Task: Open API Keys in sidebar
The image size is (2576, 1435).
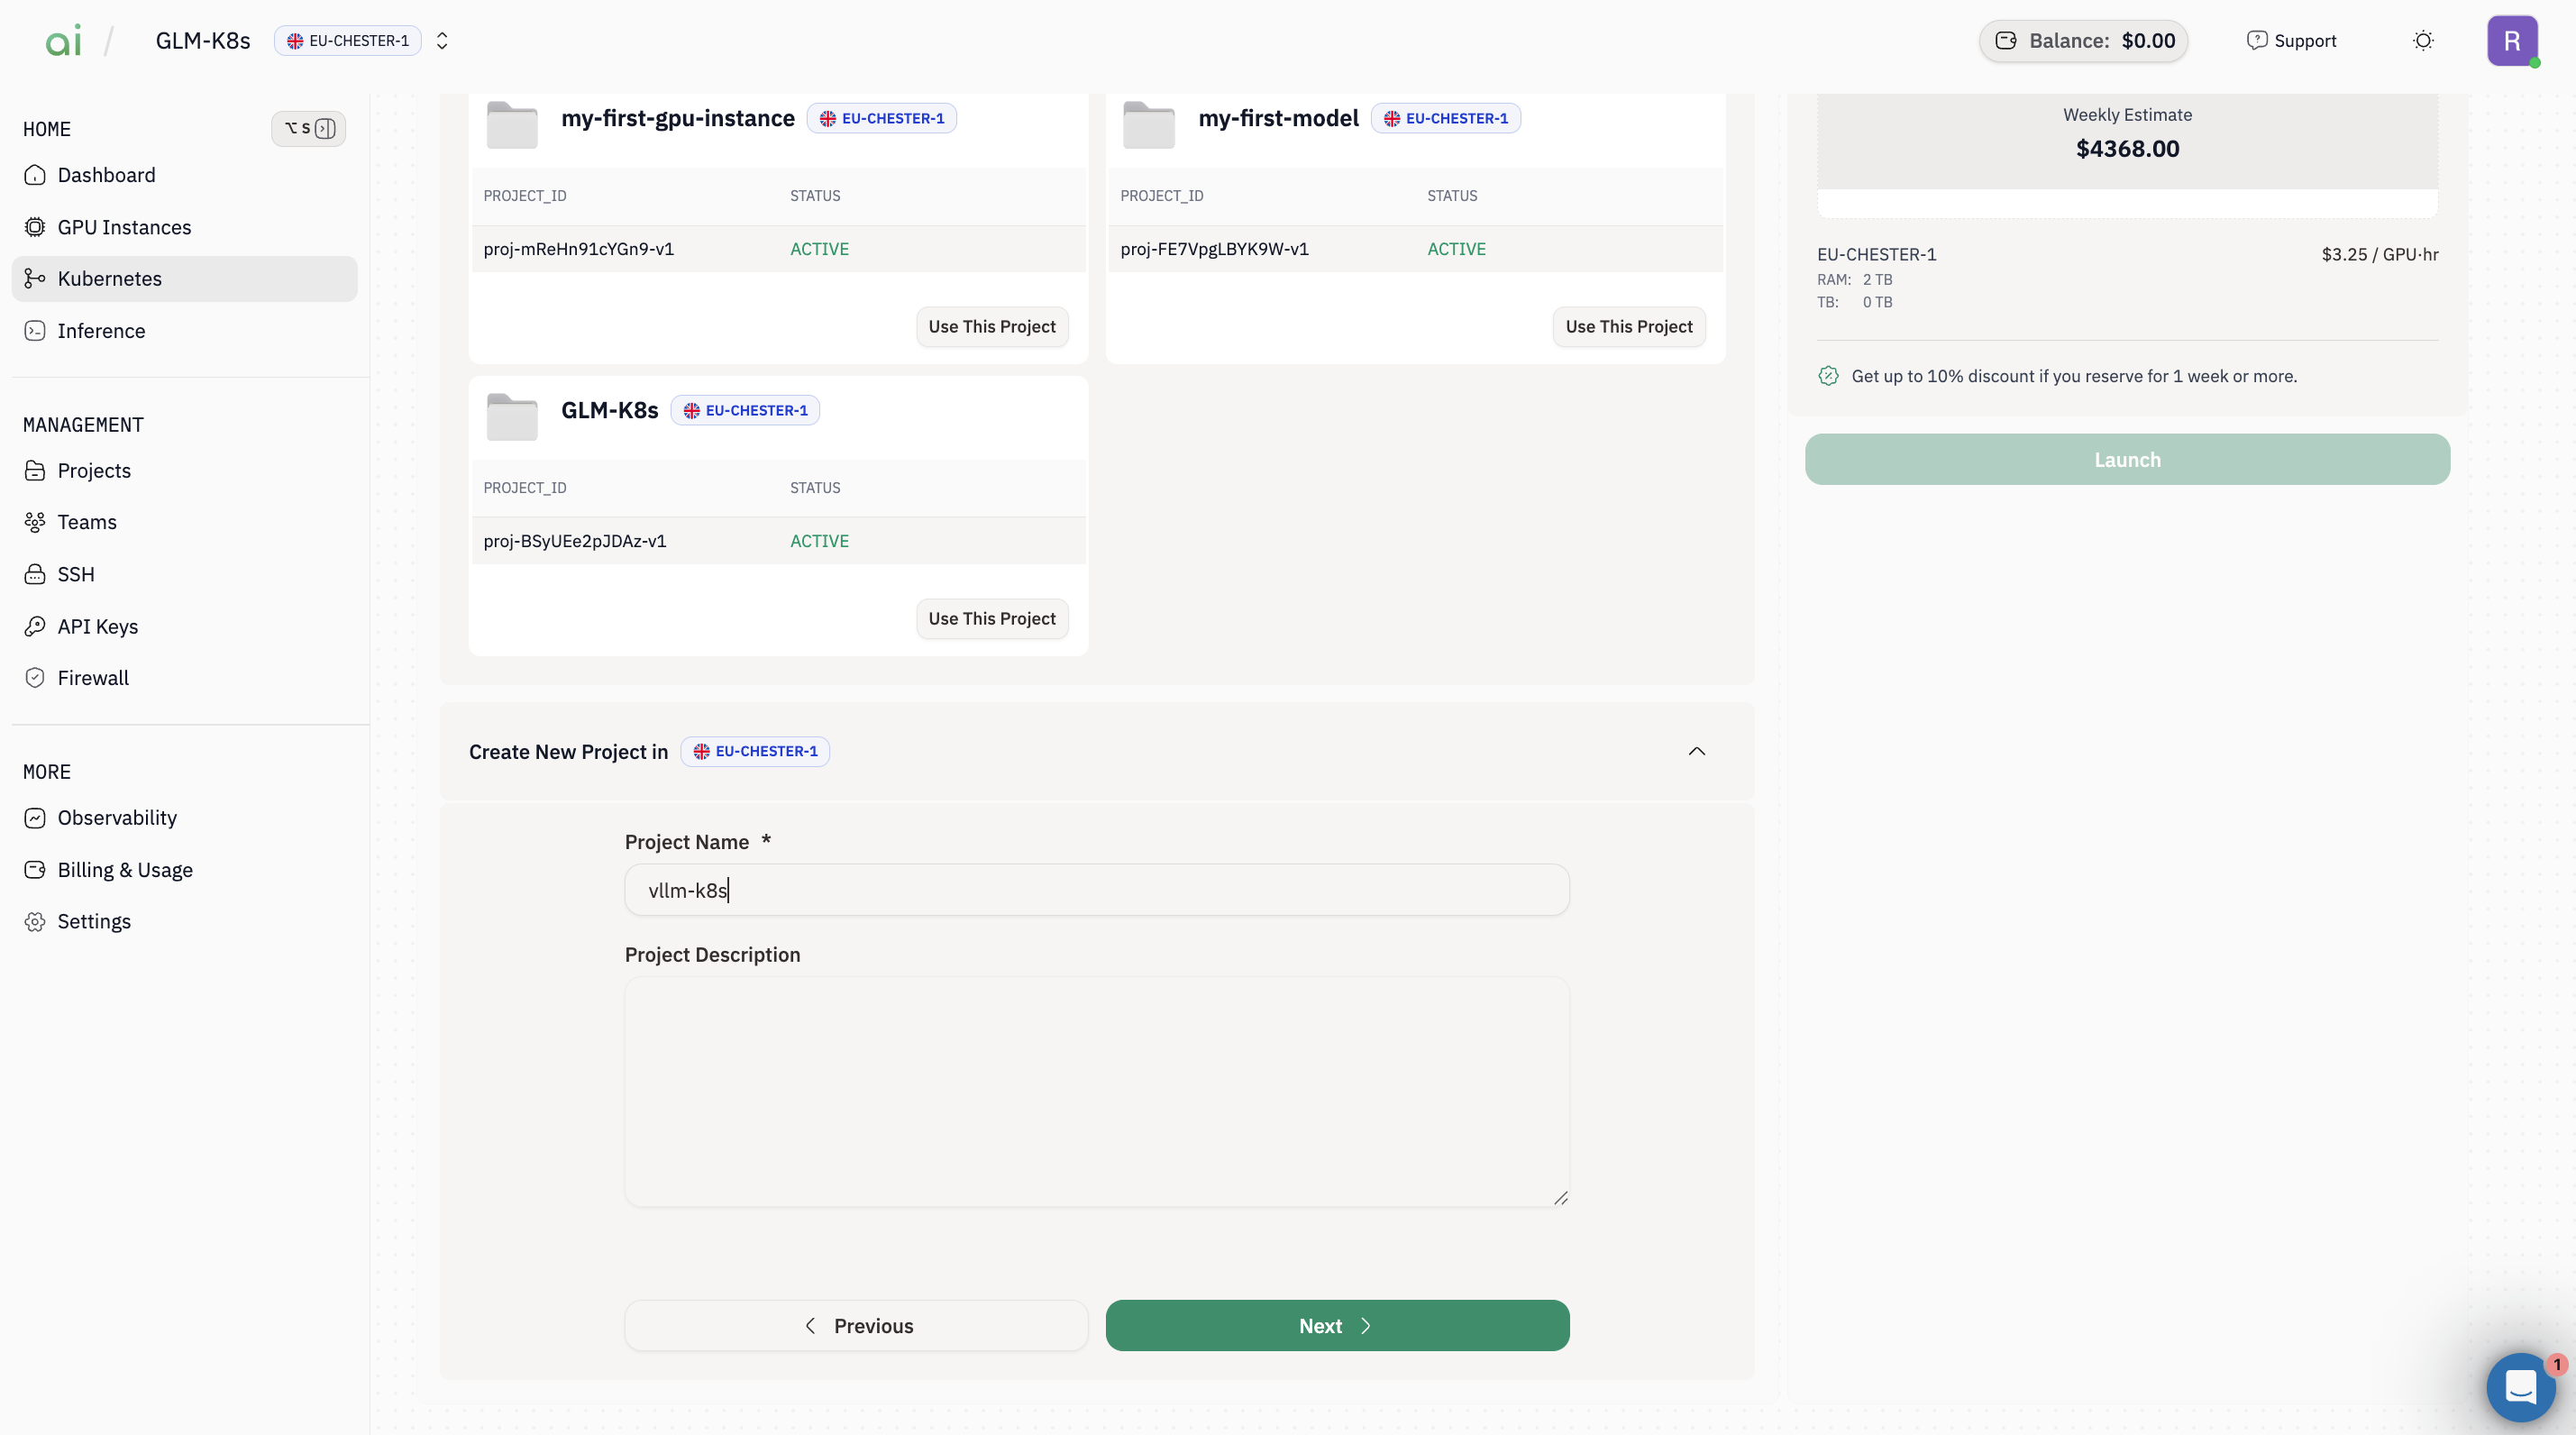Action: tap(98, 626)
